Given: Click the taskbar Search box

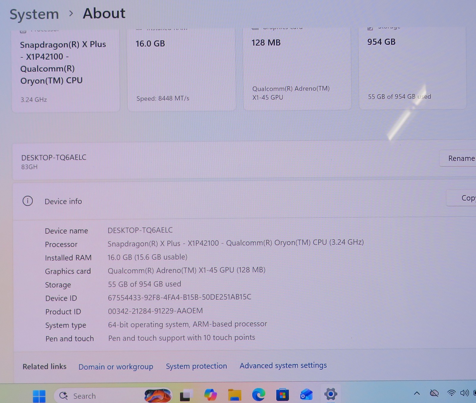Looking at the screenshot, I should point(113,396).
